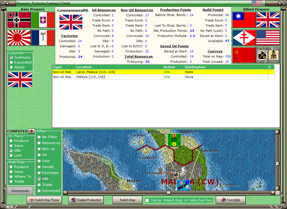Viewport: 287px width, 209px height.
Task: Click the green unit counter near Singora
Action: click(174, 140)
